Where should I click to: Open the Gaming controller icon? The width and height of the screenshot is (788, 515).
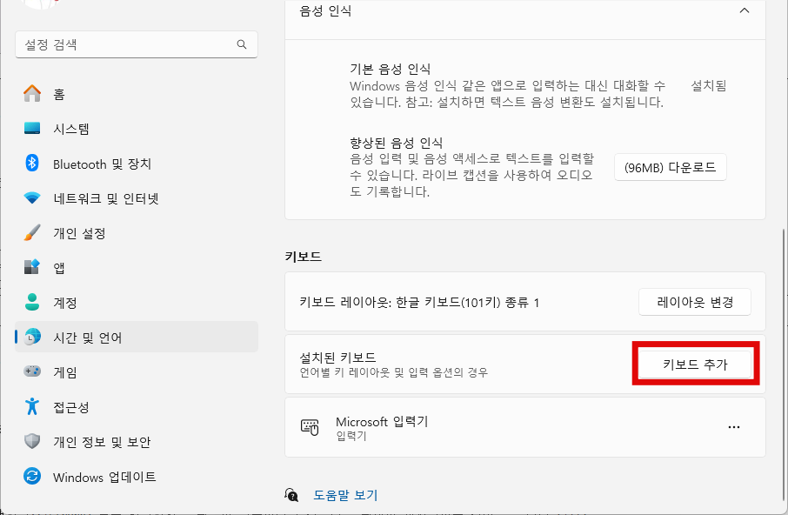point(32,372)
